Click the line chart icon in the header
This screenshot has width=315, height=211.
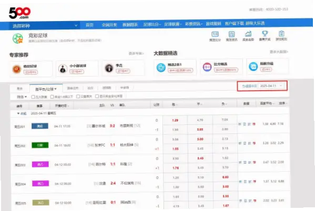click(x=248, y=34)
